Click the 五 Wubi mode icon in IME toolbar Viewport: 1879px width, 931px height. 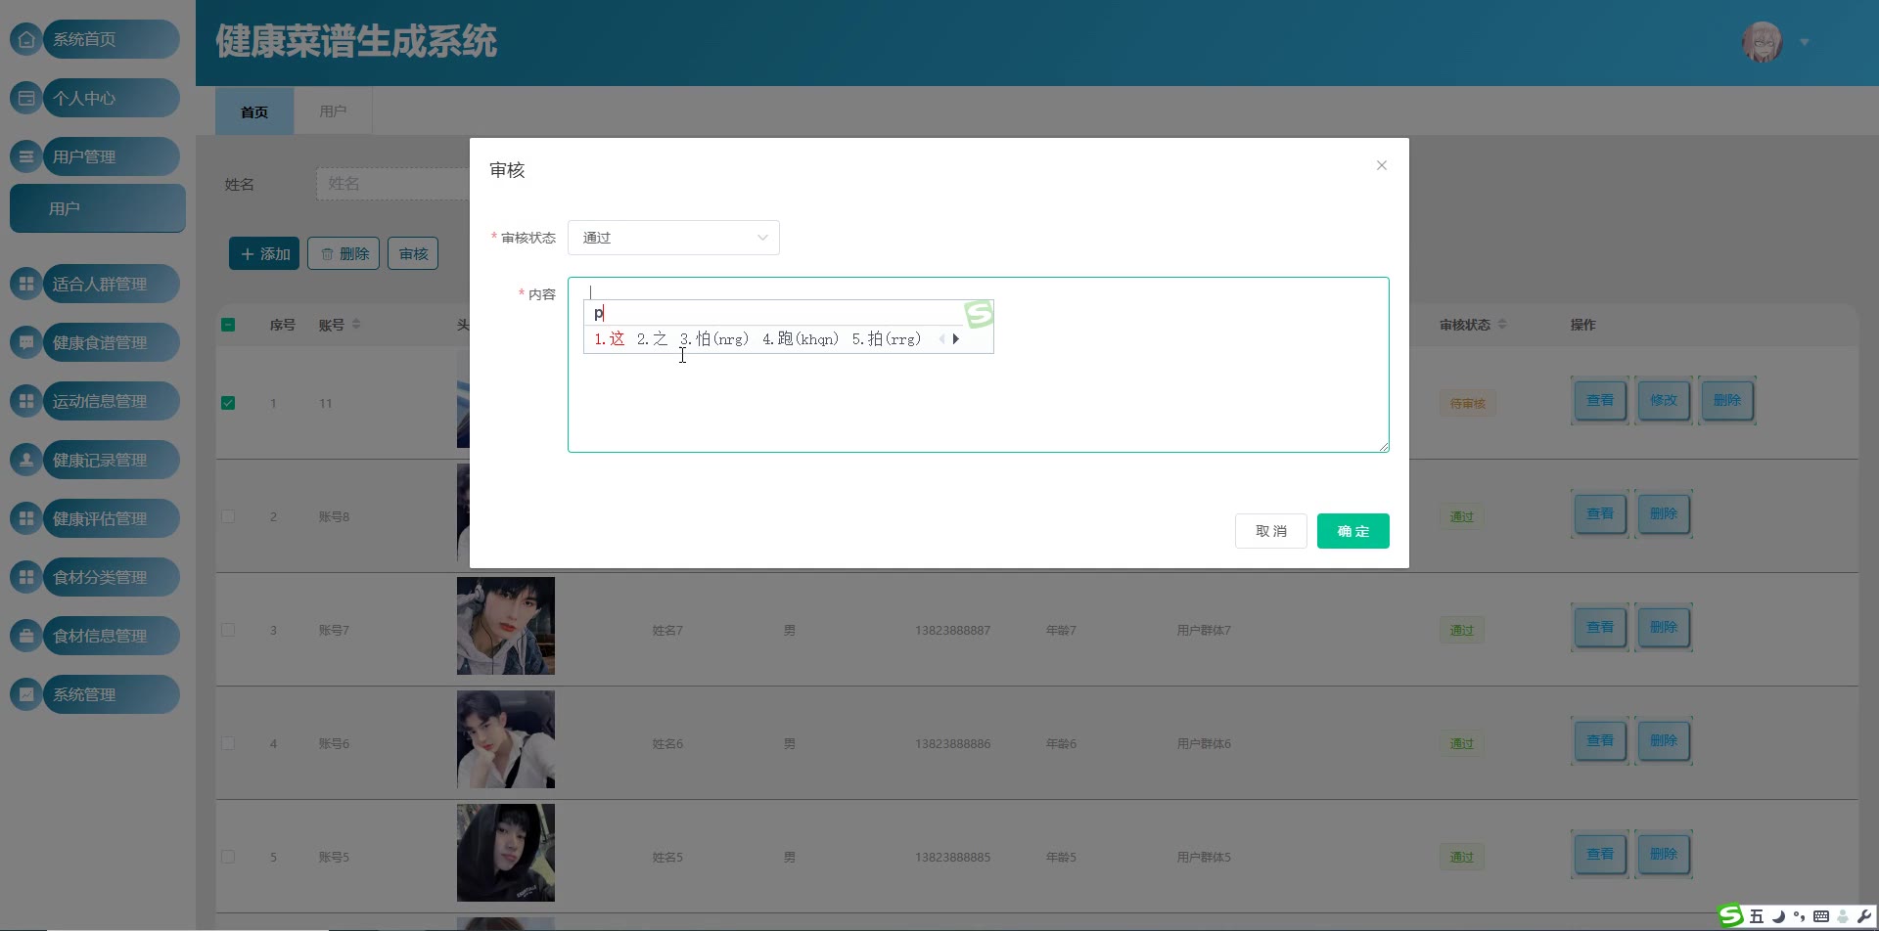(1757, 916)
